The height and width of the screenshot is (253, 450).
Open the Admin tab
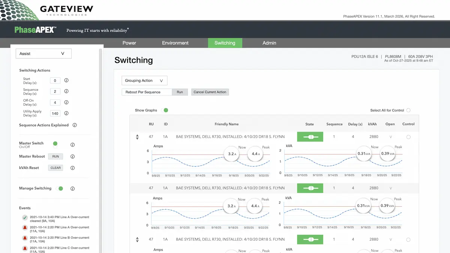269,43
